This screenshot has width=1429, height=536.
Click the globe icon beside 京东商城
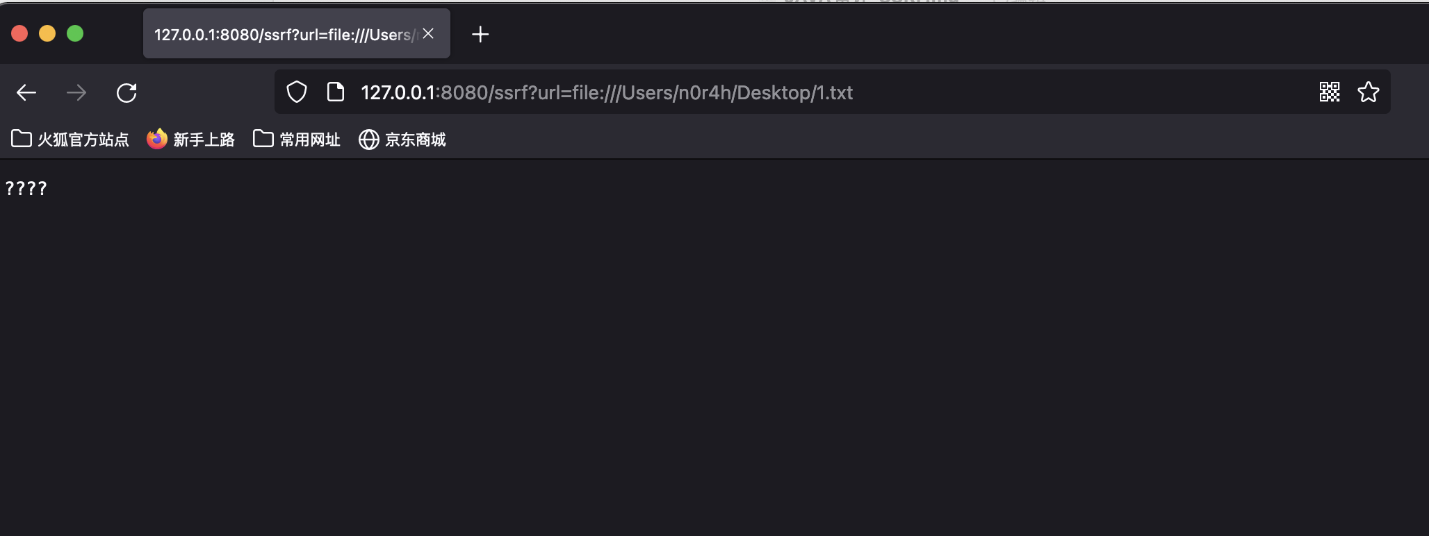[368, 139]
